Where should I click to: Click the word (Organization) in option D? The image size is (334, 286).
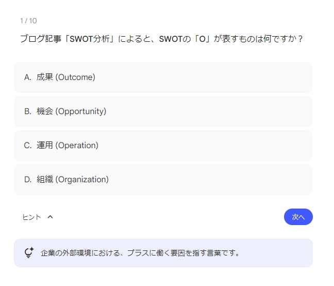tap(82, 180)
